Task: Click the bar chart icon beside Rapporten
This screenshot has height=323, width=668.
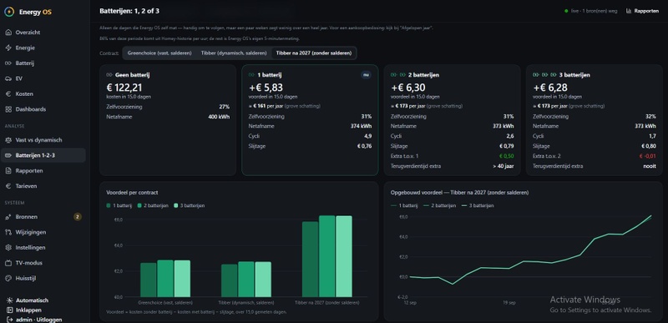Action: pos(629,11)
